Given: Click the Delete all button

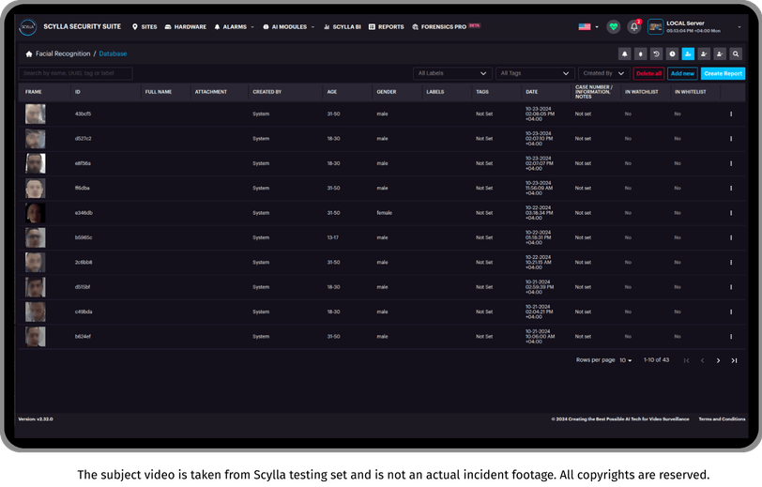Looking at the screenshot, I should click(648, 73).
